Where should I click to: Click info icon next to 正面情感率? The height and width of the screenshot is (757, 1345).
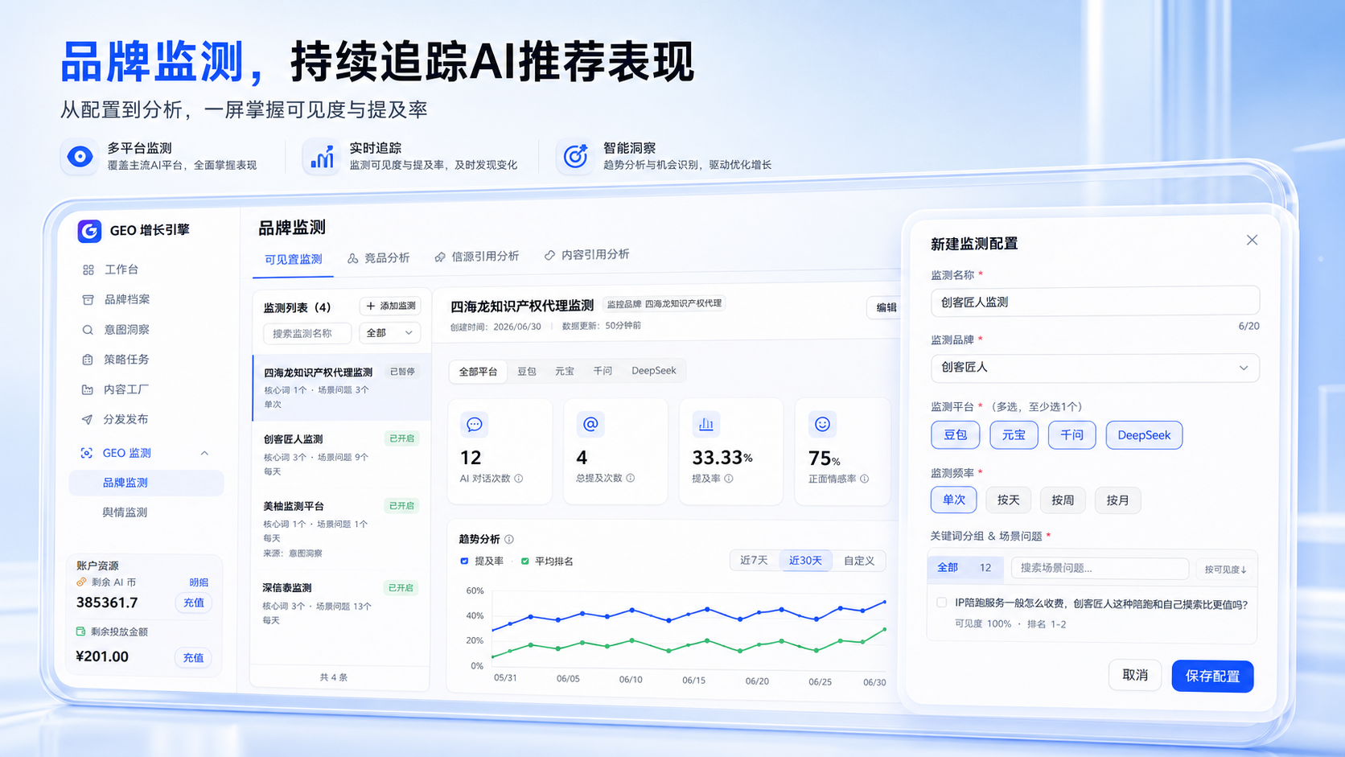coord(865,479)
